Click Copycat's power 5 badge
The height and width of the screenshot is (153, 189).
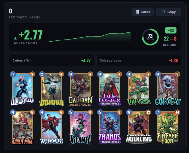177,74
